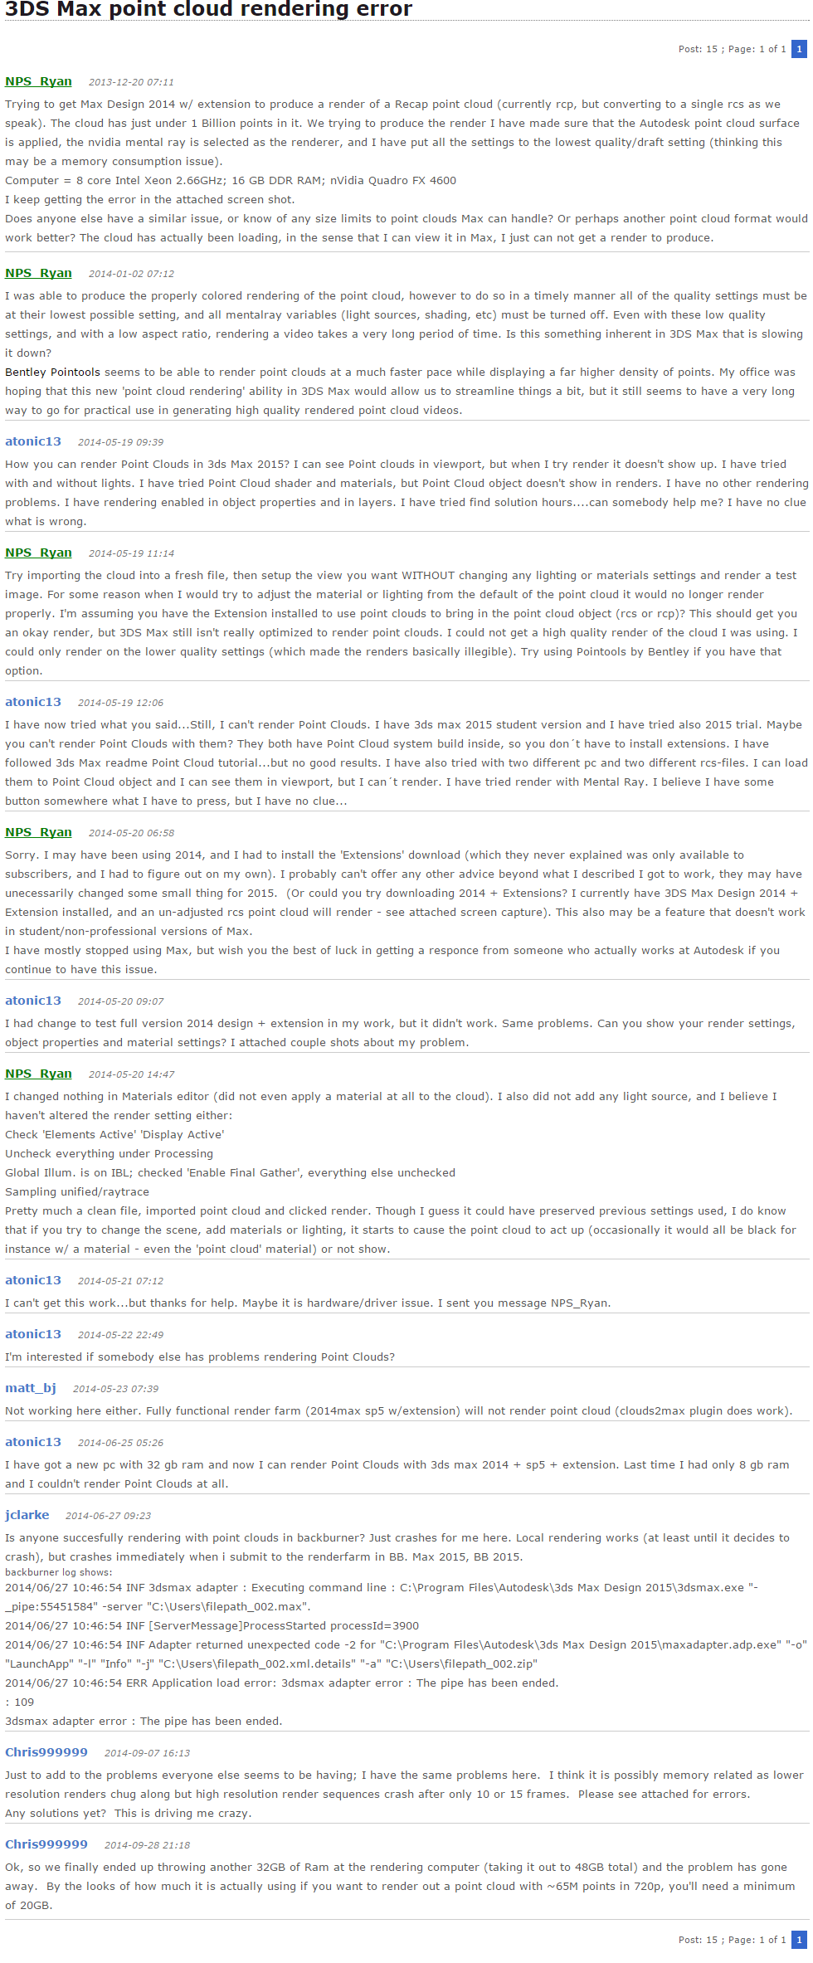
Task: Click atonic13 username on 2014-05-21 07:12 post
Action: (x=33, y=1280)
